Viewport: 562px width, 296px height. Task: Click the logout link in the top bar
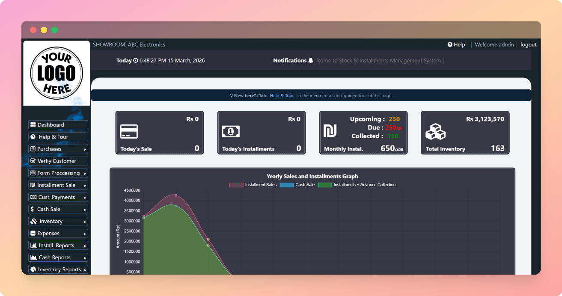(528, 44)
